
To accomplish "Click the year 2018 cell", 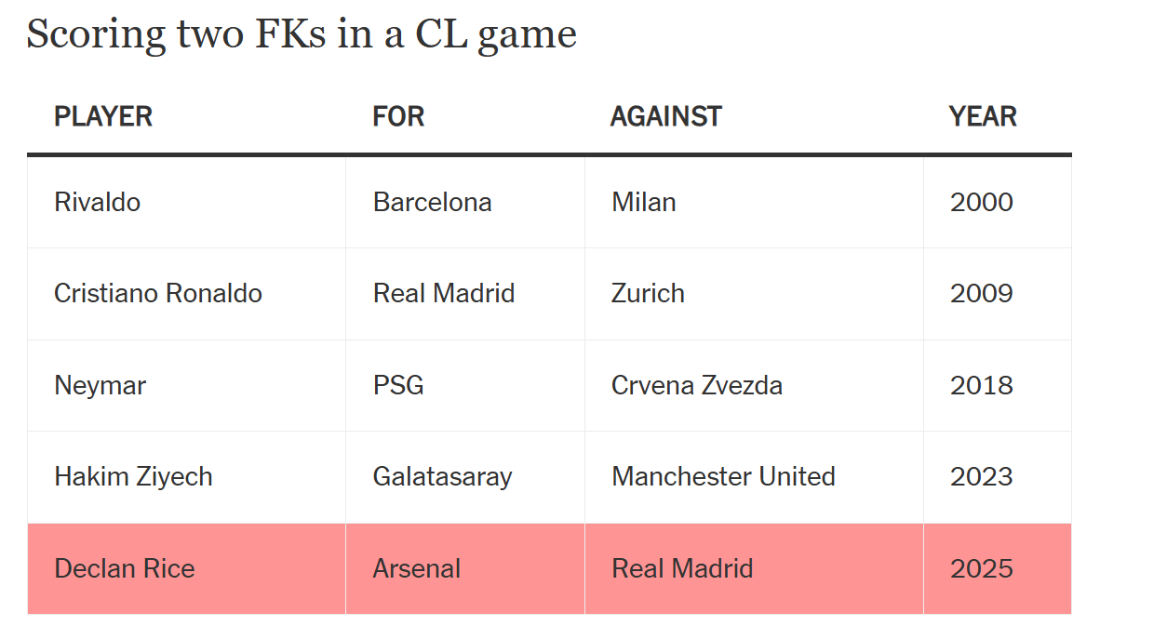I will pos(998,385).
